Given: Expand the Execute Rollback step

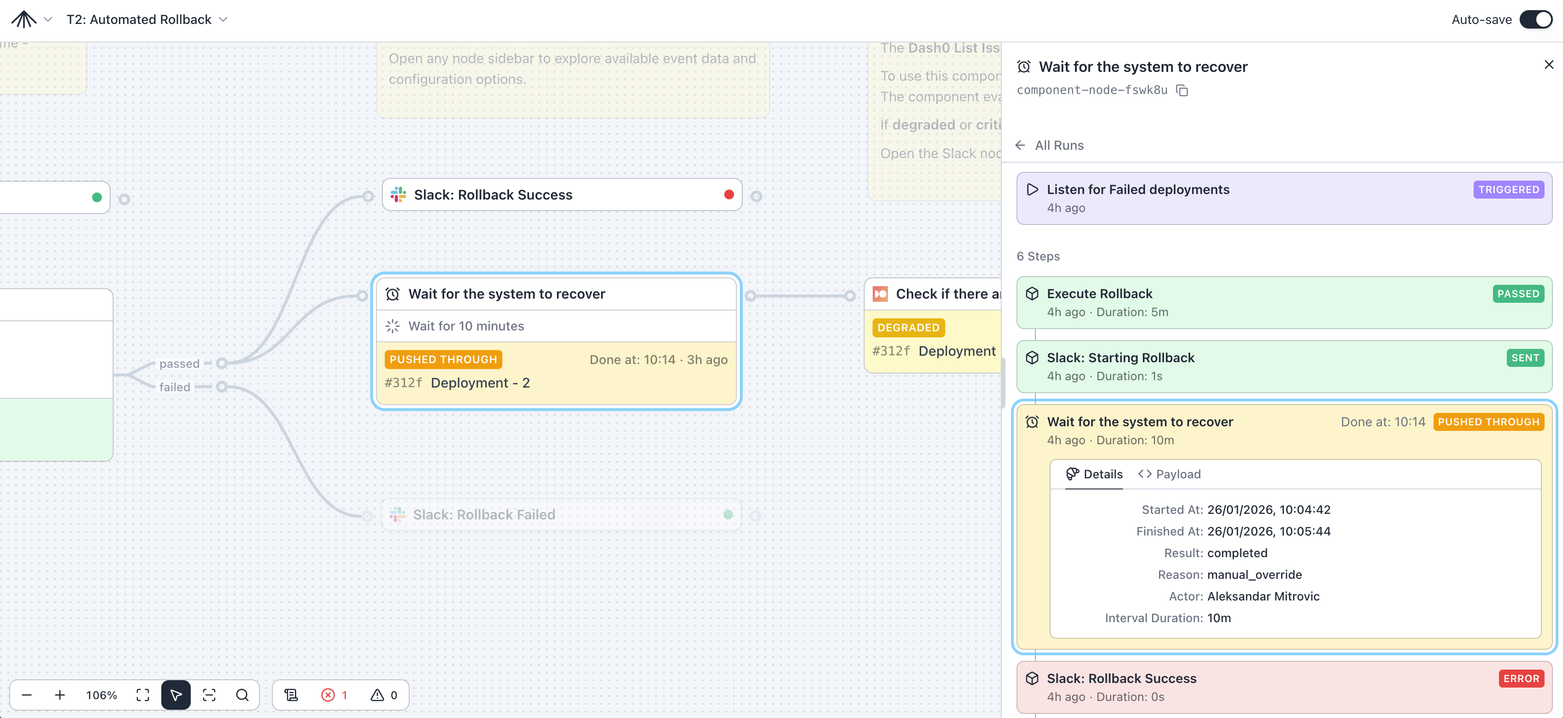Looking at the screenshot, I should click(x=1283, y=302).
